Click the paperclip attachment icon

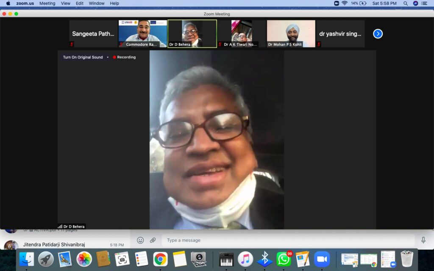coord(153,241)
